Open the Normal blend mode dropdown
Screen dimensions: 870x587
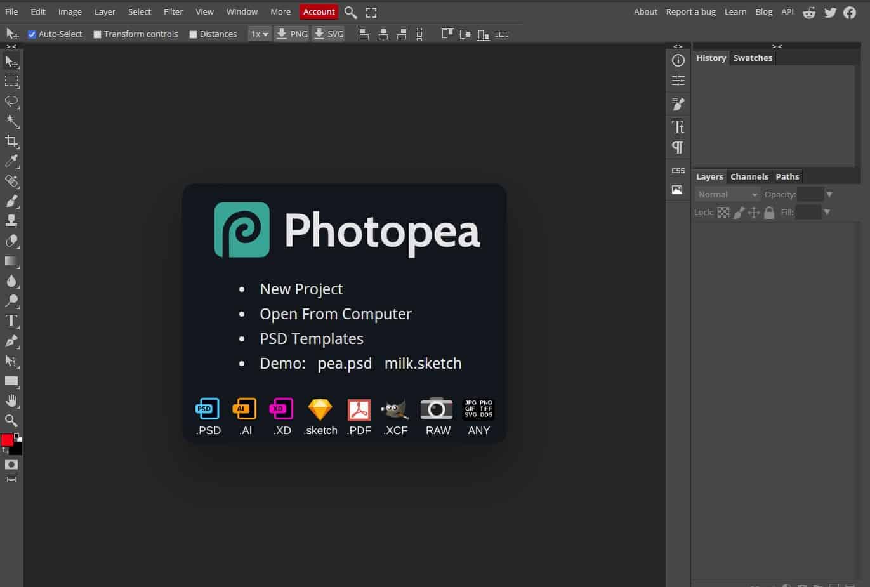(x=727, y=195)
